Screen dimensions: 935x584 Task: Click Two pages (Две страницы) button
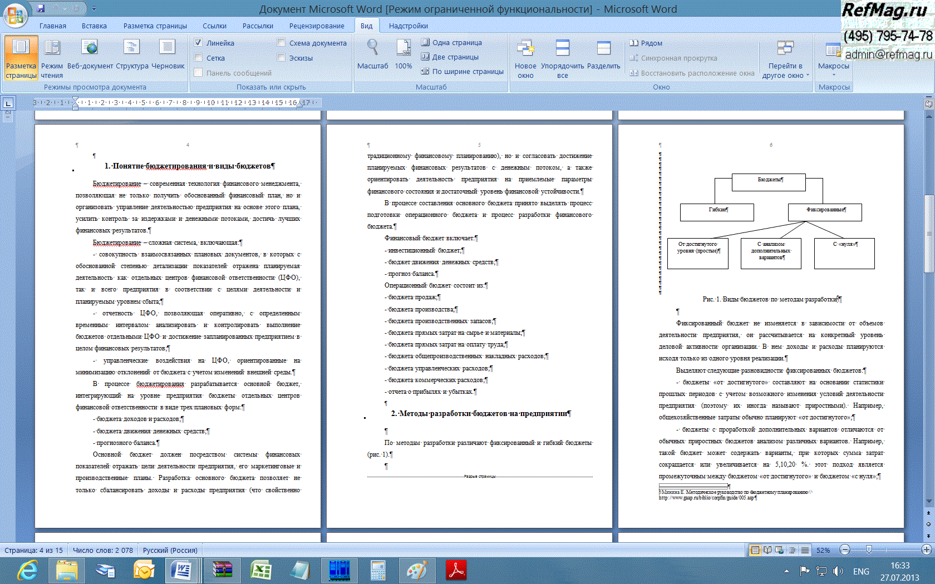click(450, 57)
